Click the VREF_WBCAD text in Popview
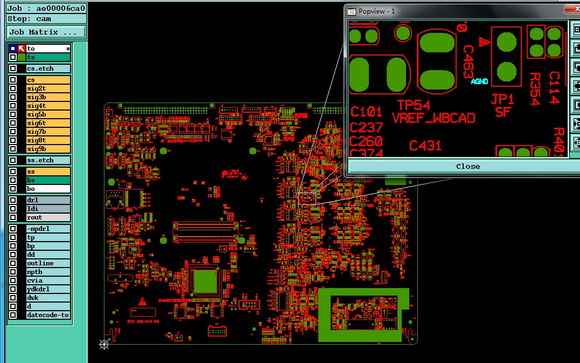Screen dimensions: 580x363 (x=434, y=118)
